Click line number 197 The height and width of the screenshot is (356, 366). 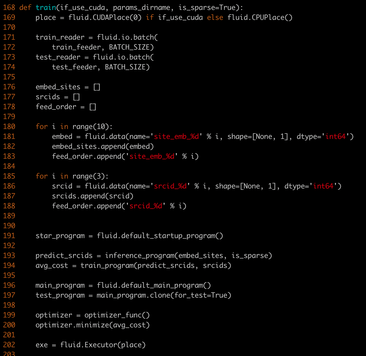[x=9, y=295]
